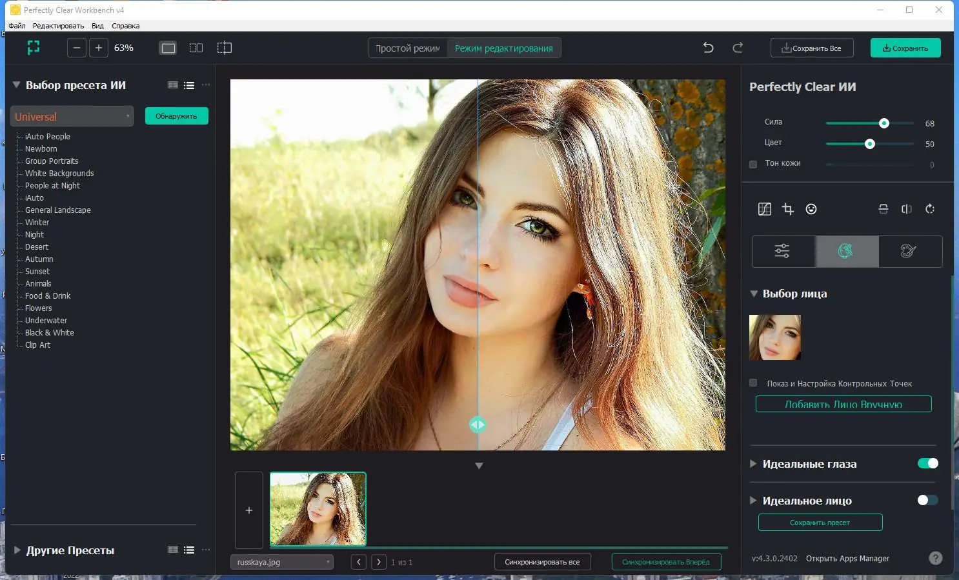Image resolution: width=959 pixels, height=580 pixels.
Task: Click the help question mark icon
Action: (x=936, y=558)
